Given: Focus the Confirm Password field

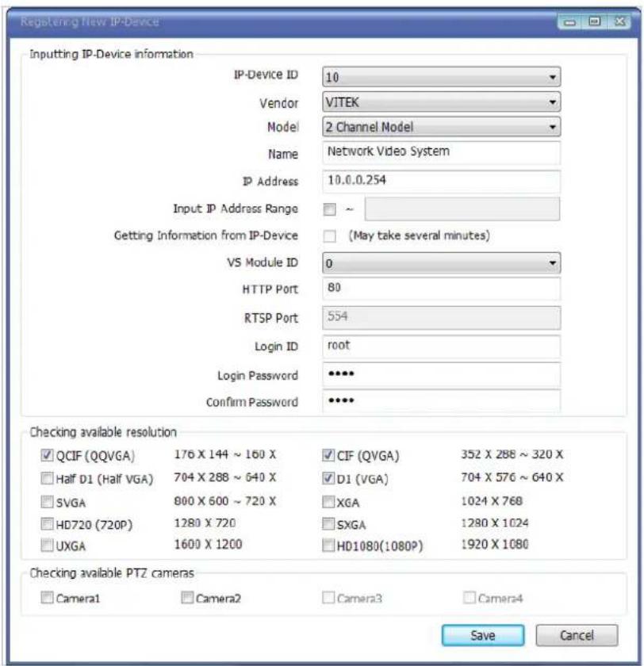Looking at the screenshot, I should (442, 401).
